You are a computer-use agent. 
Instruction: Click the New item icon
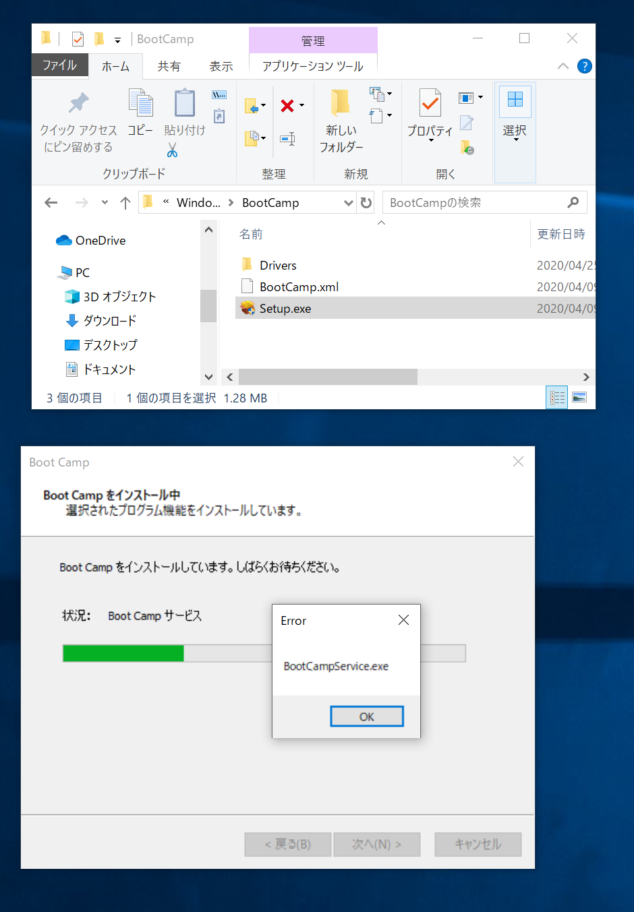click(x=376, y=94)
